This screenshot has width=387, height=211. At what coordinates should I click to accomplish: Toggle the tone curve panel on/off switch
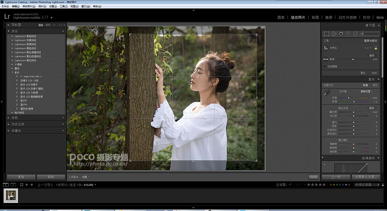tap(323, 158)
